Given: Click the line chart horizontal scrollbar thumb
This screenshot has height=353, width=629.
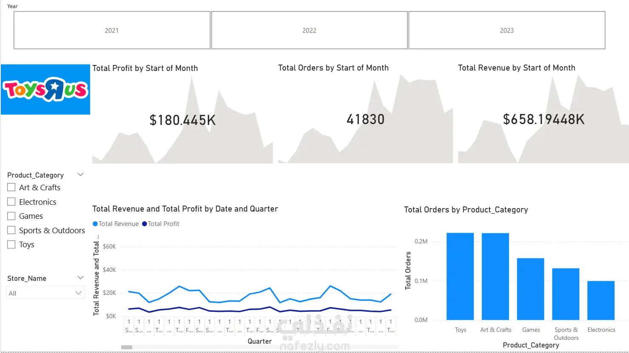Looking at the screenshot, I should pos(127,347).
